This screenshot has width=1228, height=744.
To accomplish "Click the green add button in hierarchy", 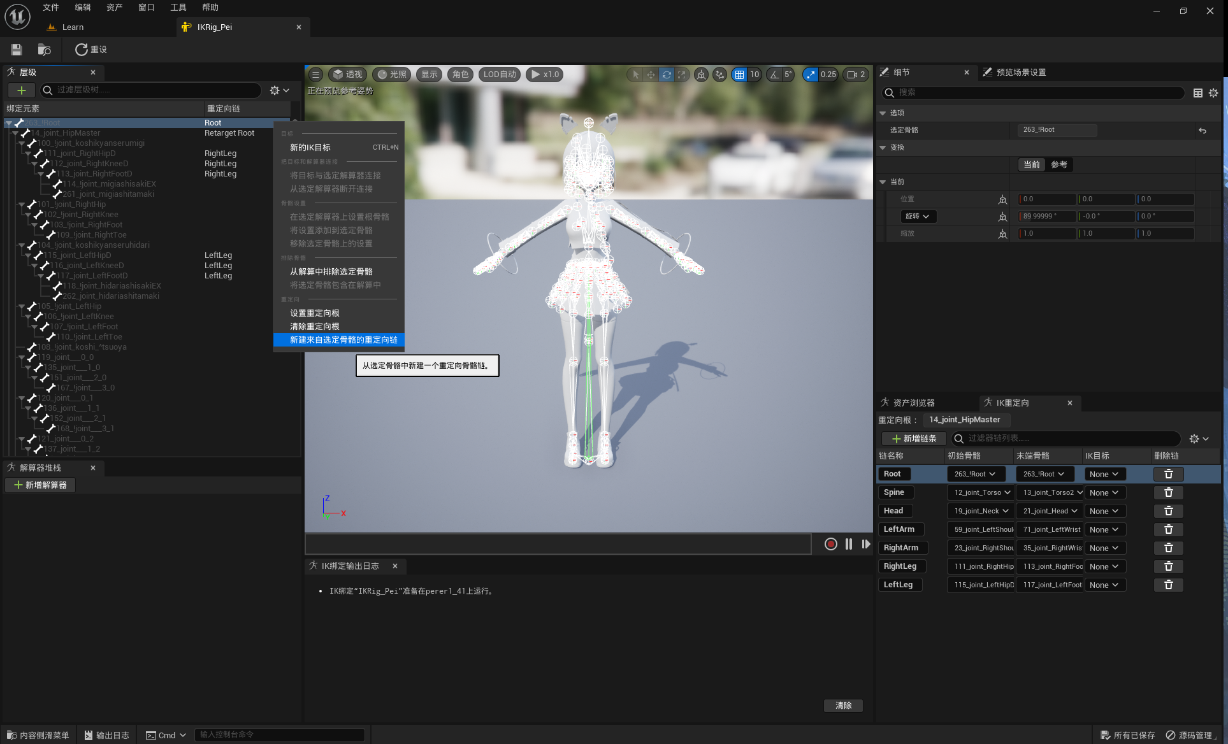I will tap(21, 90).
